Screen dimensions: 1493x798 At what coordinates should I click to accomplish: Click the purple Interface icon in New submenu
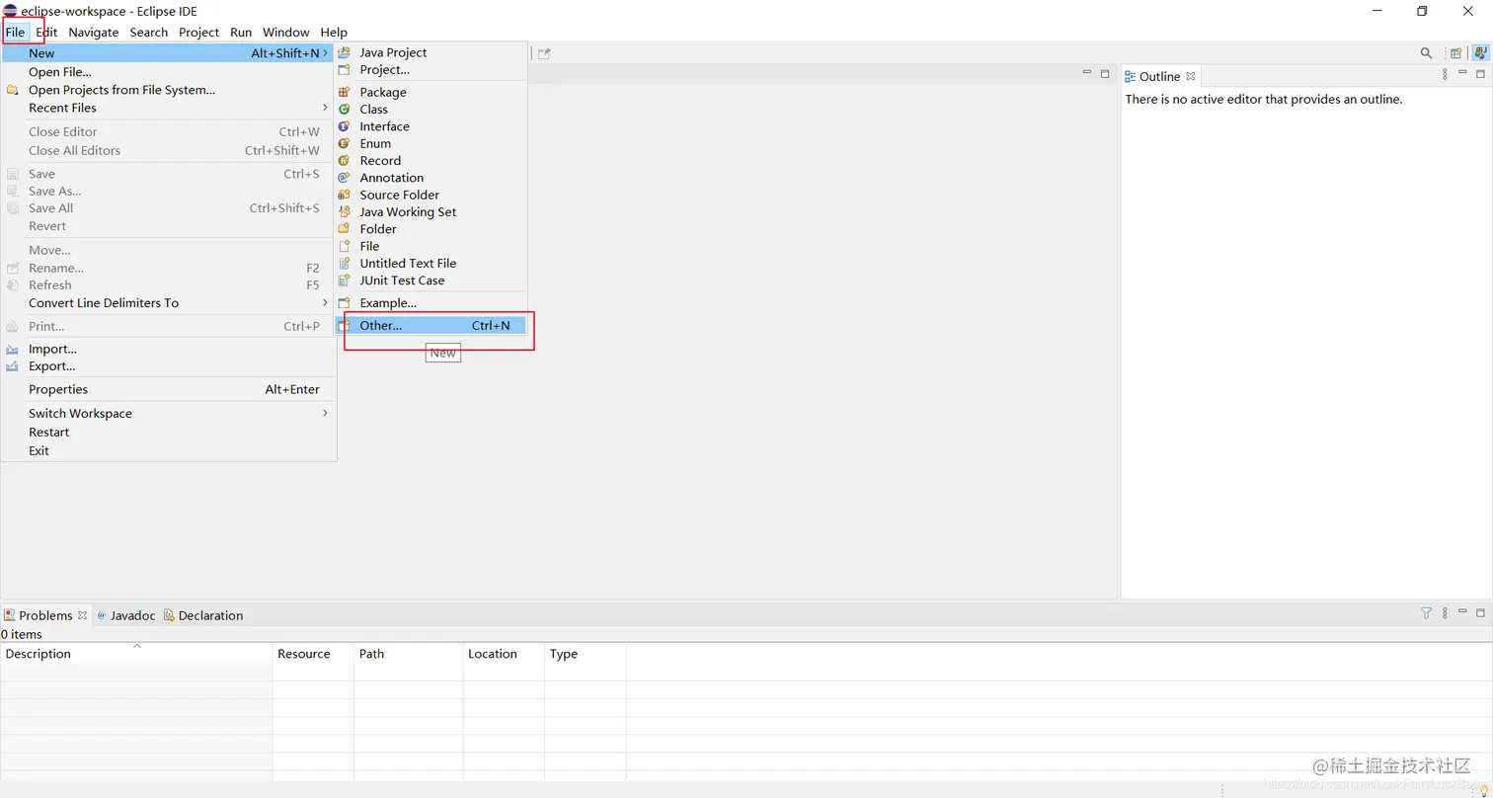tap(344, 126)
